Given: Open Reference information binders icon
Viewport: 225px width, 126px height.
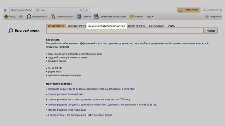Looking at the screenshot, I should 96,17.
